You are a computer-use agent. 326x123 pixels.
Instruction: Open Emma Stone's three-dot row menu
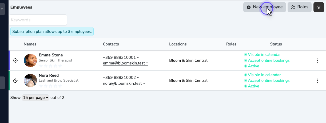(317, 60)
